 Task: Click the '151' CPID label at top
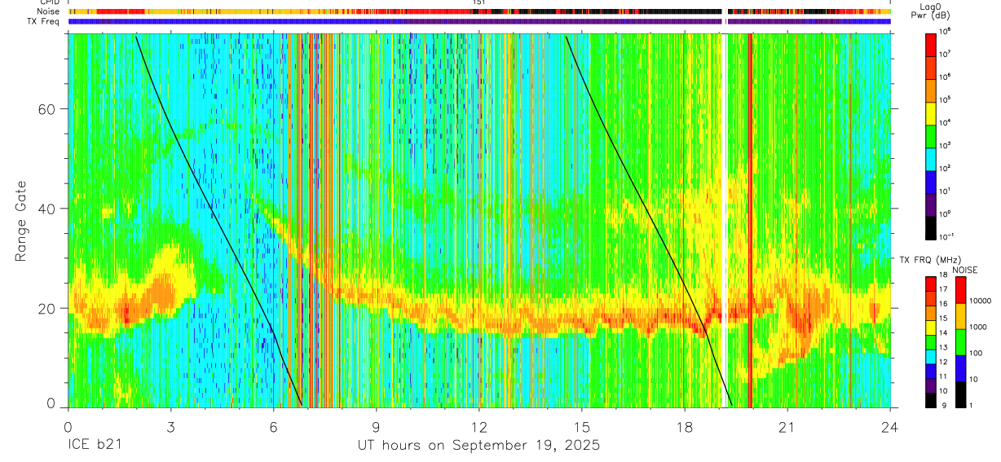pyautogui.click(x=478, y=2)
